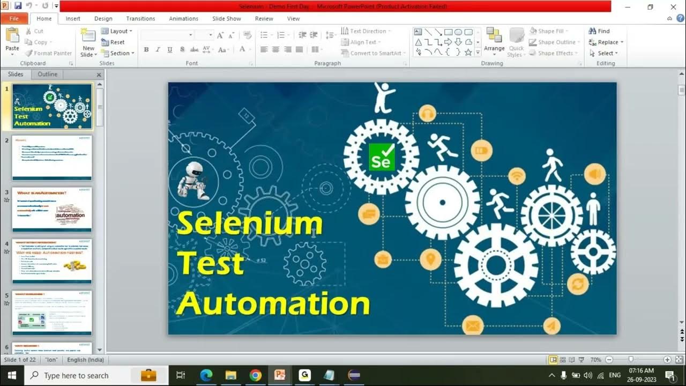Open Google Chrome from taskbar

[x=256, y=375]
